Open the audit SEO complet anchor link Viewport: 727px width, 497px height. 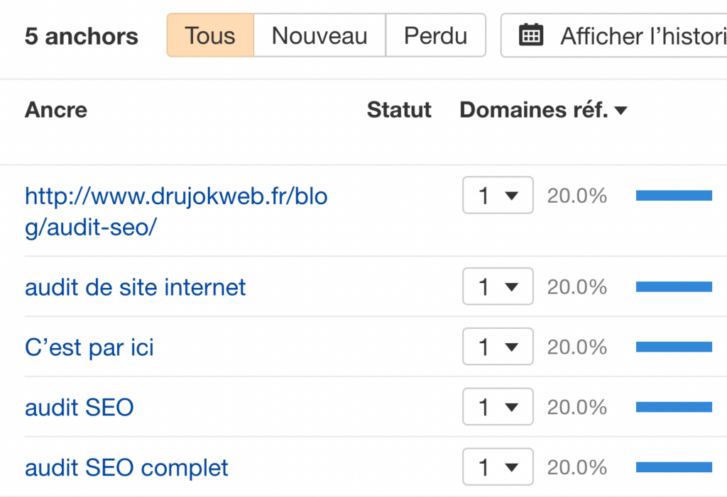126,468
